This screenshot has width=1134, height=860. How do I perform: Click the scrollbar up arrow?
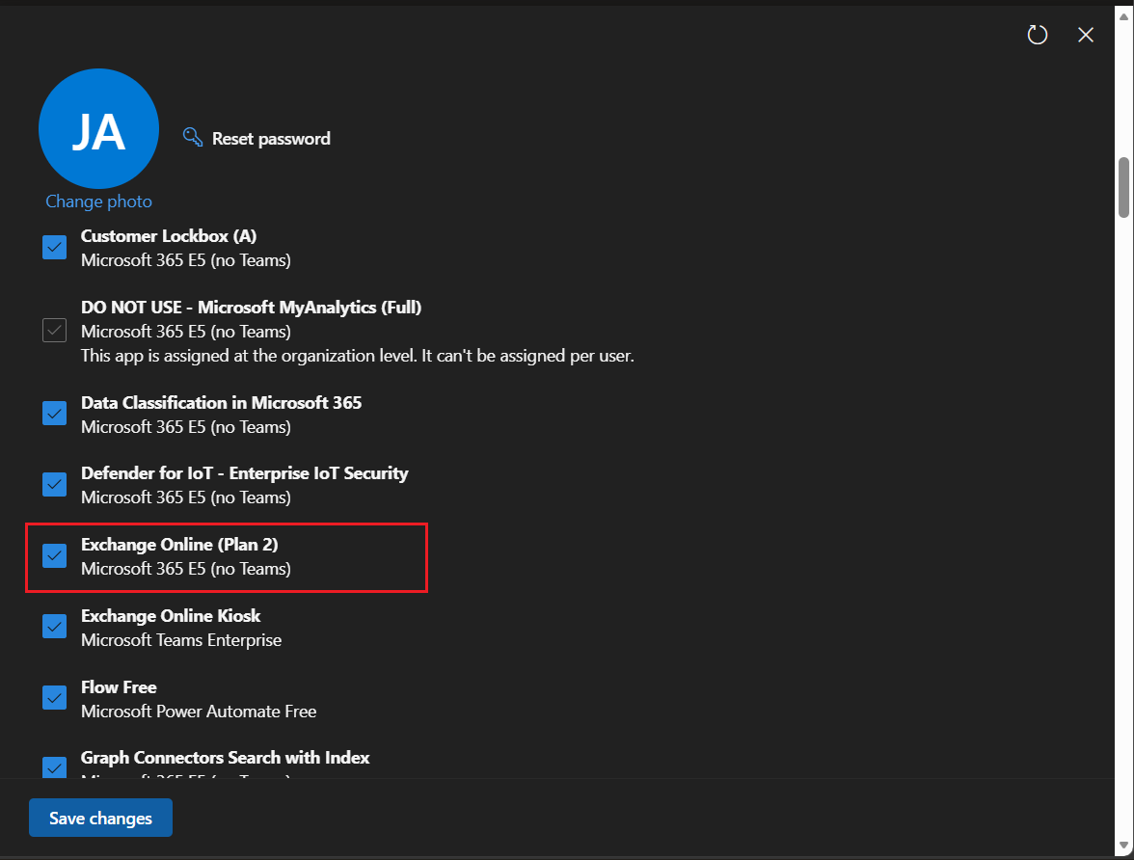point(1123,16)
